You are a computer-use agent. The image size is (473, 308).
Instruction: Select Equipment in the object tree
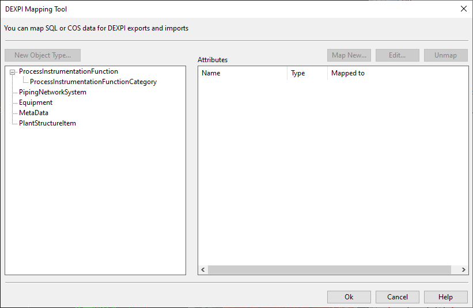click(36, 102)
